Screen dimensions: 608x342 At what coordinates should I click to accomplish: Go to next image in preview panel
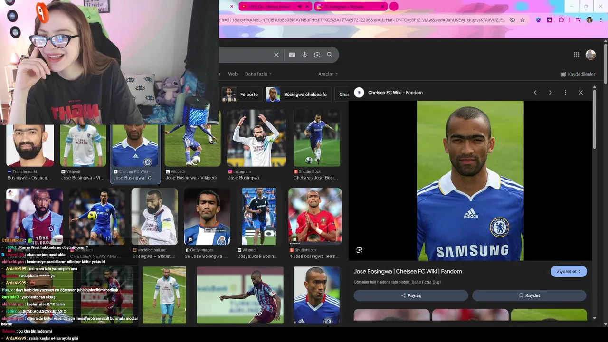pos(550,93)
